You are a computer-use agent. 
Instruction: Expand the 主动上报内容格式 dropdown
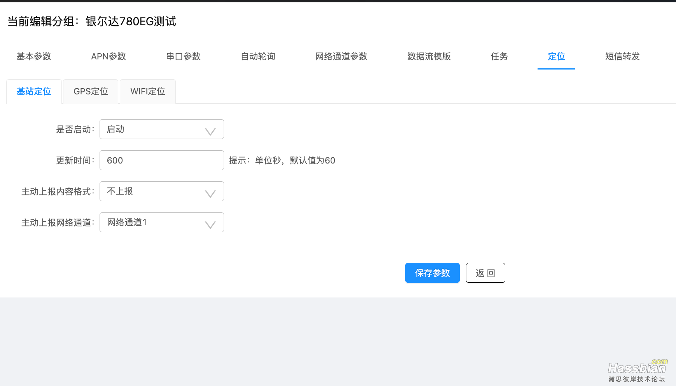(x=162, y=191)
